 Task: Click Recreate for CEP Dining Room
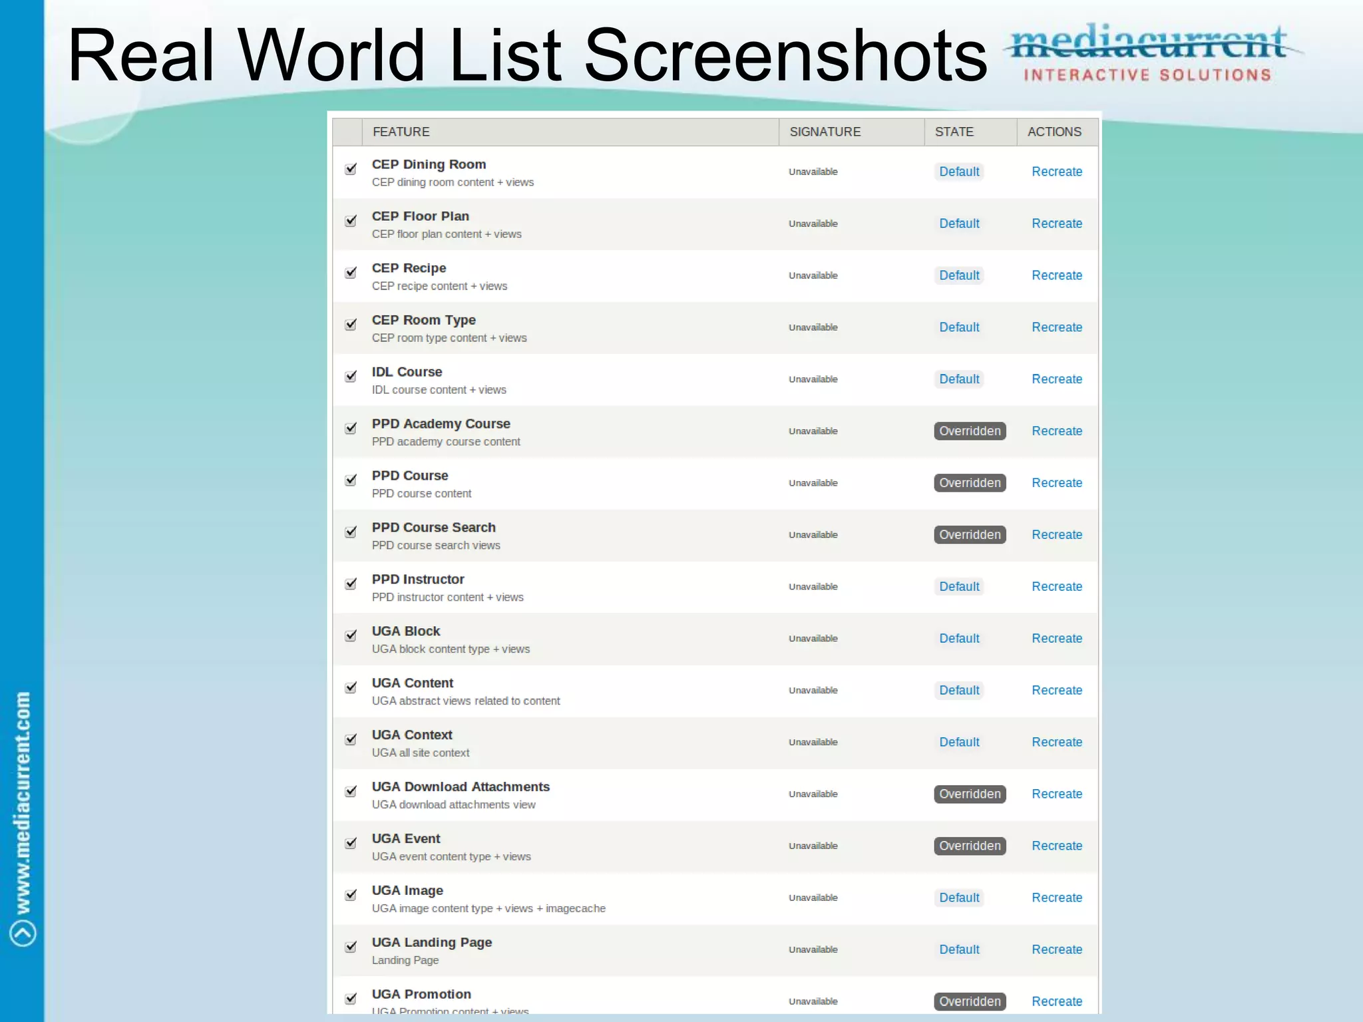click(1057, 172)
